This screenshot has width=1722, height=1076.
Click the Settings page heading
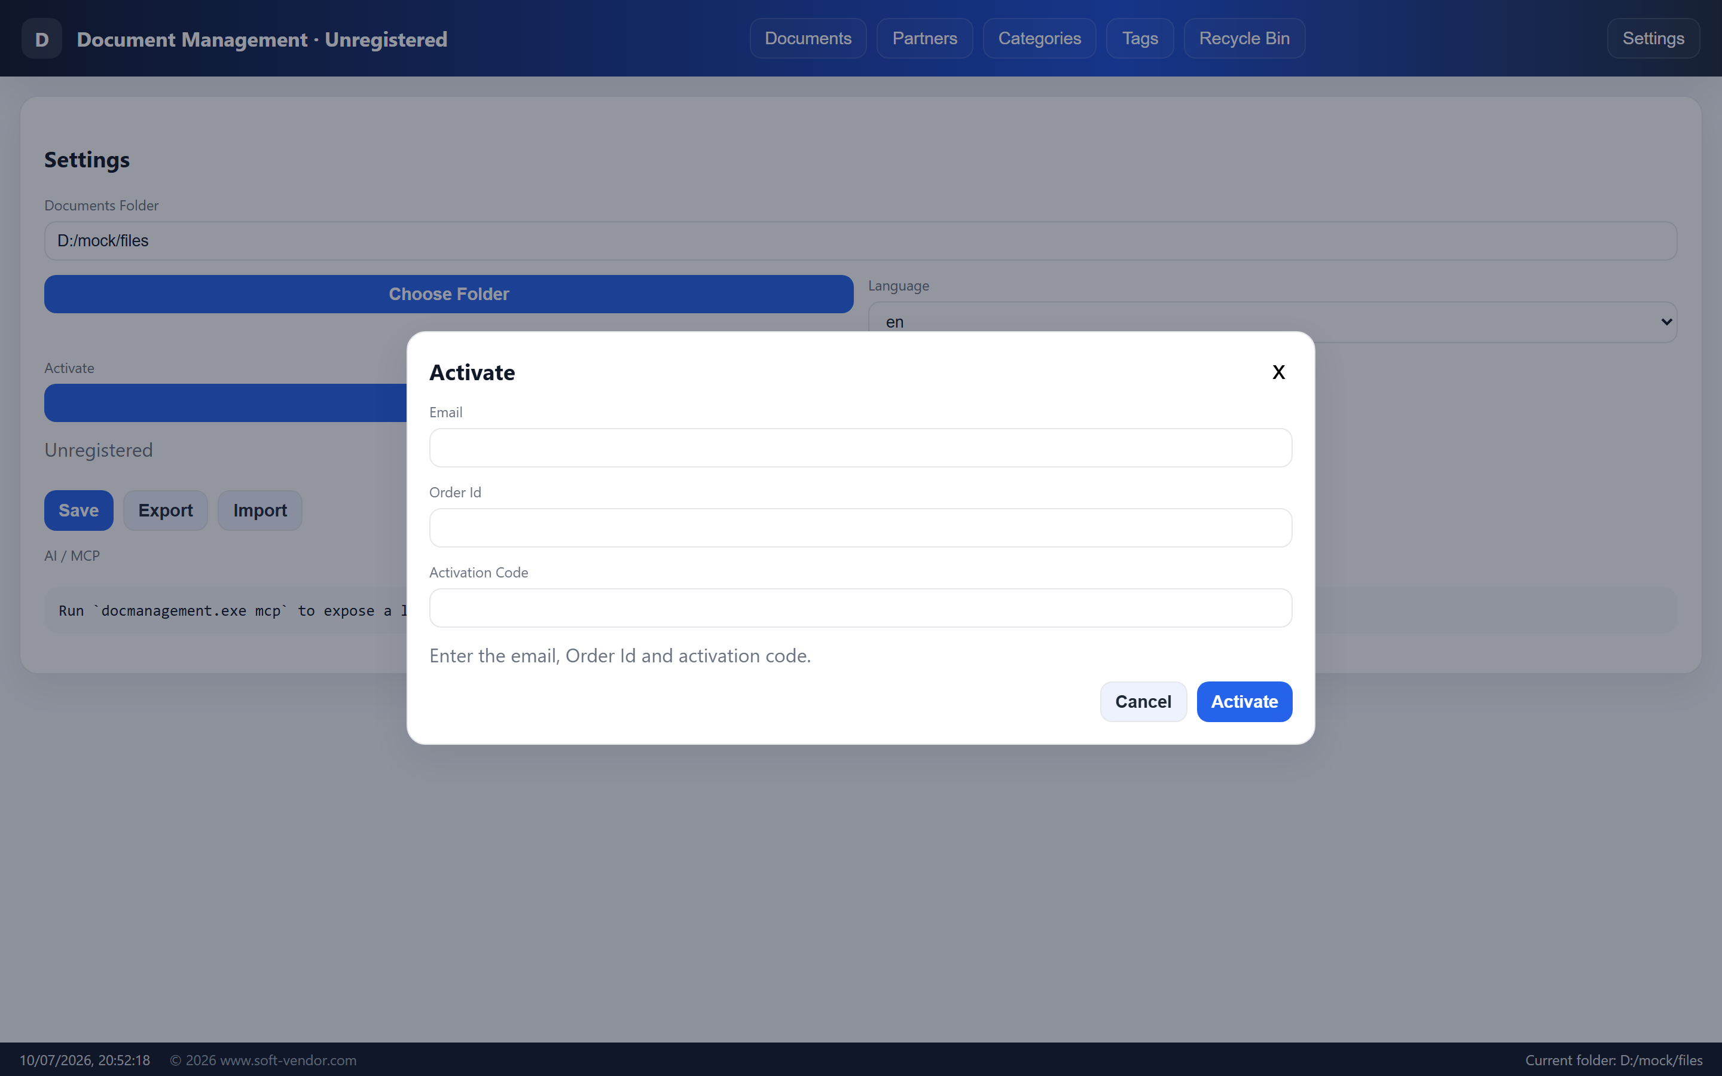[x=87, y=160]
